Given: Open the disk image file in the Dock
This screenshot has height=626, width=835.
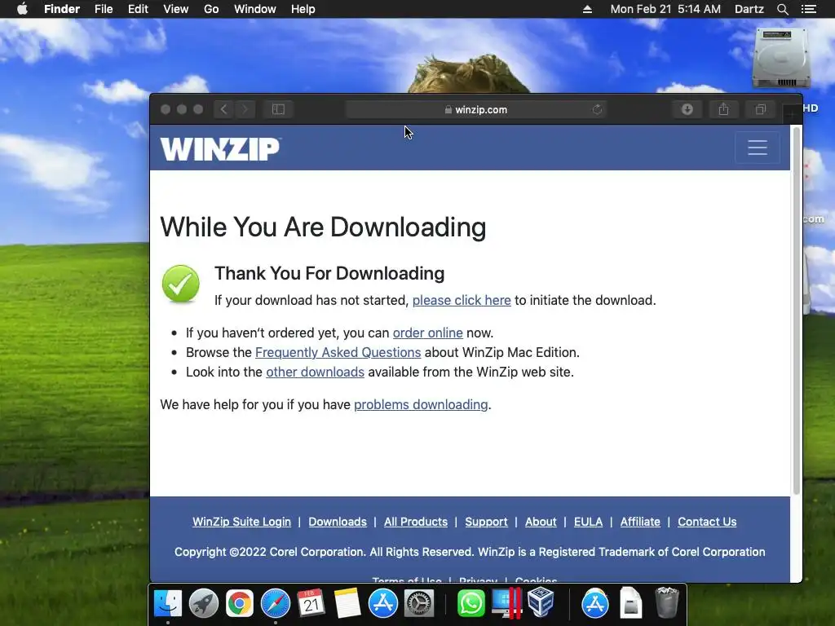Looking at the screenshot, I should click(631, 603).
